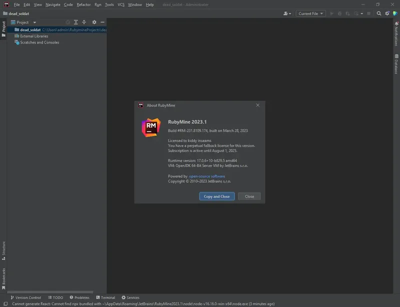The height and width of the screenshot is (307, 400).
Task: Open the Version Control tool window
Action: coord(27,297)
